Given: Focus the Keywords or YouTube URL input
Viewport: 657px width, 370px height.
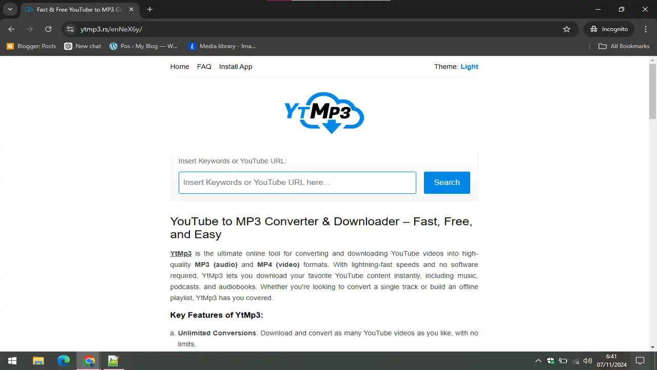Looking at the screenshot, I should click(297, 182).
